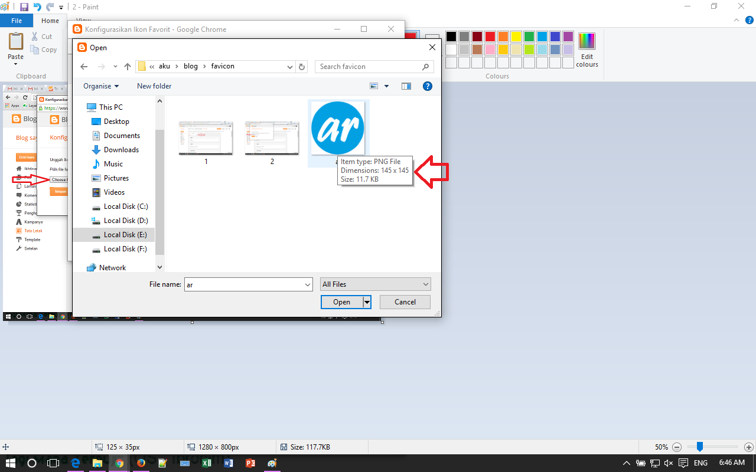The image size is (756, 472).
Task: Undo last action in Paint title bar
Action: click(37, 7)
